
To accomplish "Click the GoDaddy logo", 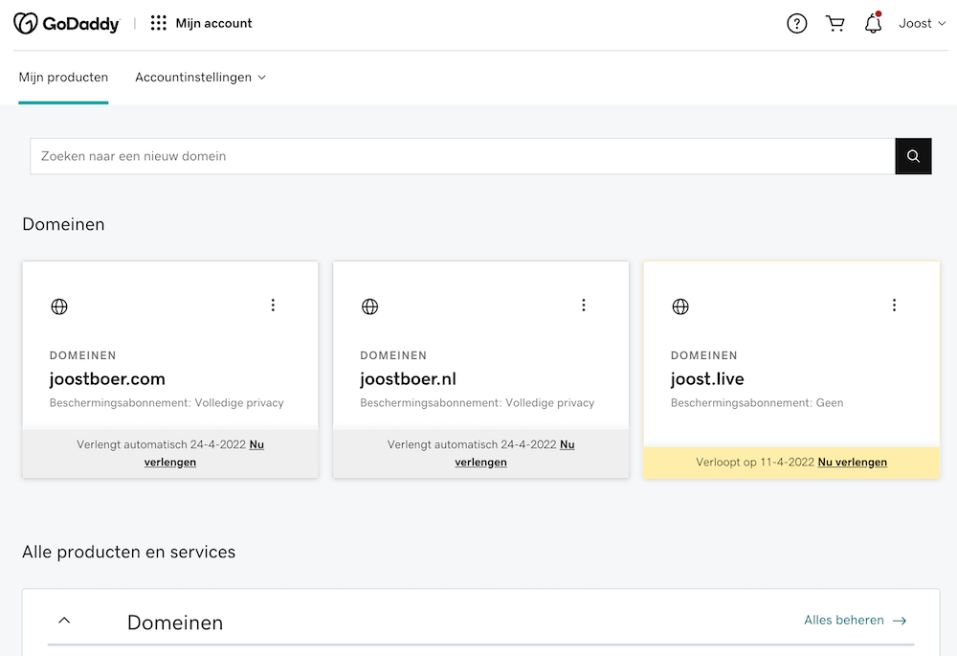I will [x=67, y=23].
